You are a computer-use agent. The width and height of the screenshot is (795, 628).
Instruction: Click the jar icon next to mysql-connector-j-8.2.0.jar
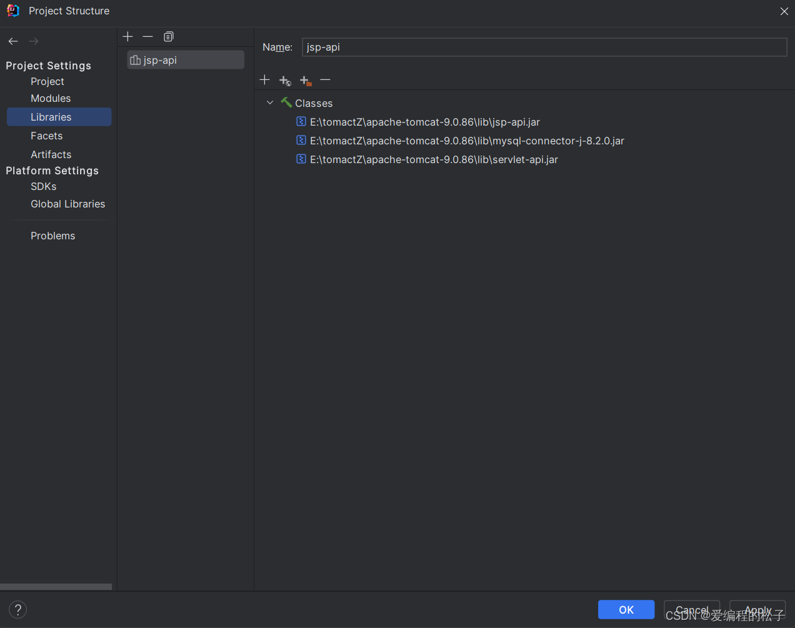pyautogui.click(x=301, y=141)
